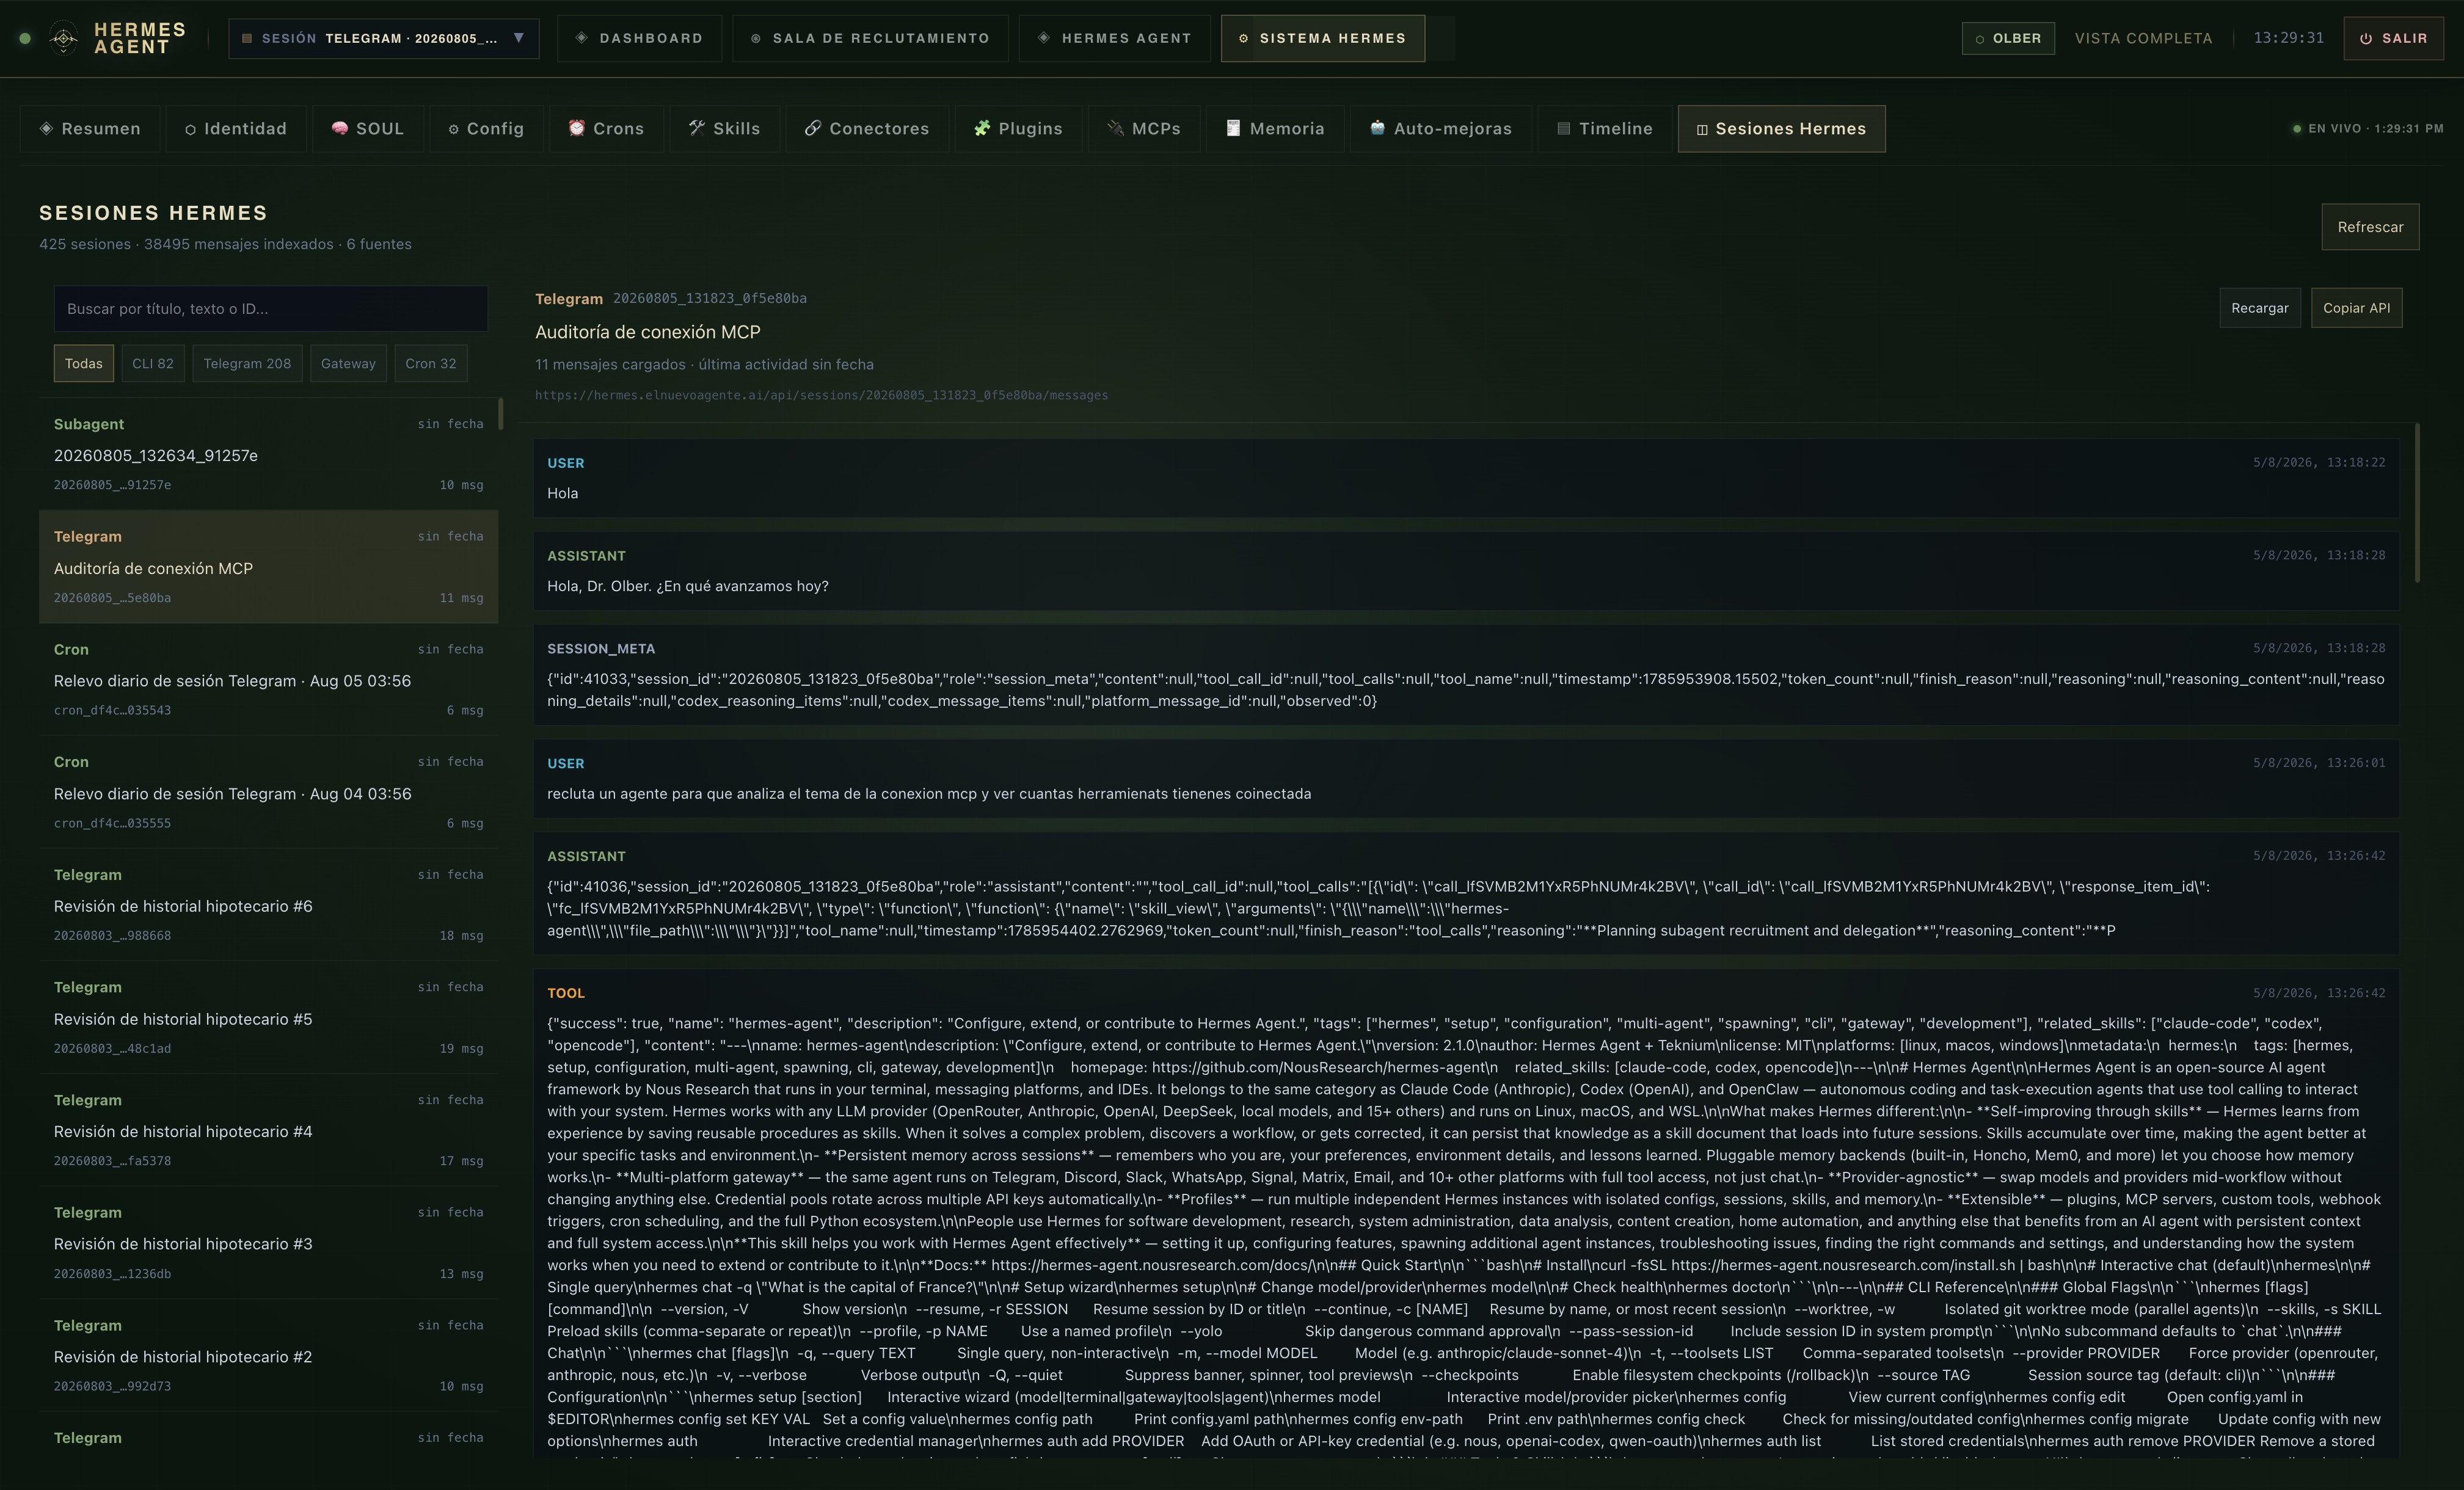Open Revisión de historial hipotecario #2
The image size is (2464, 1490).
coord(268,1355)
